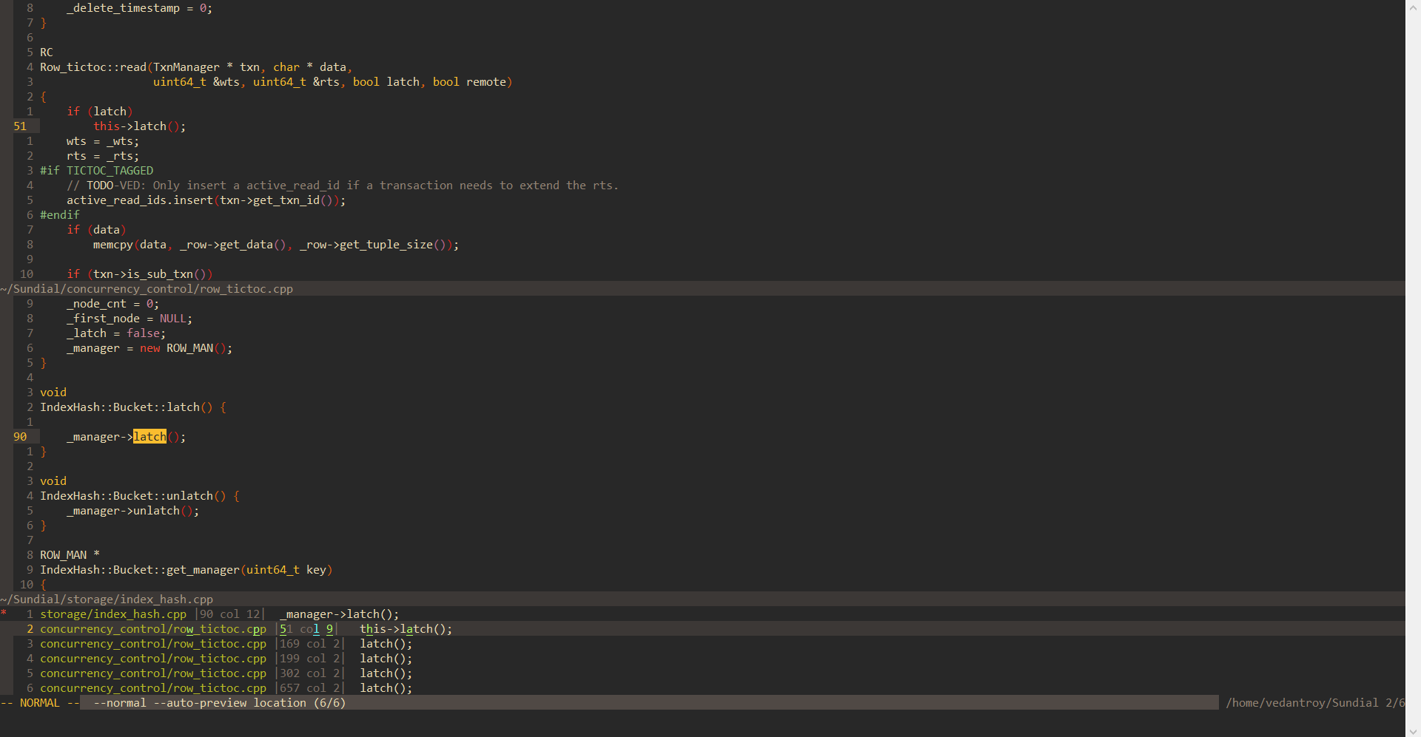Viewport: 1421px width, 737px height.
Task: Click the memcpy function call in the code
Action: 112,244
